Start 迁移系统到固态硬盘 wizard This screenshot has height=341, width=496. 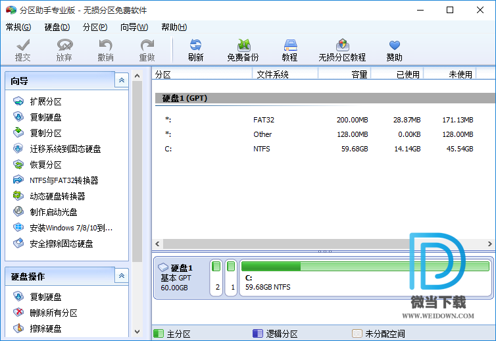click(65, 149)
